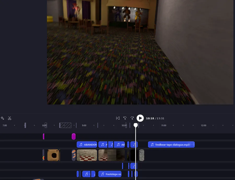Click the video preview canvas

(x=140, y=52)
